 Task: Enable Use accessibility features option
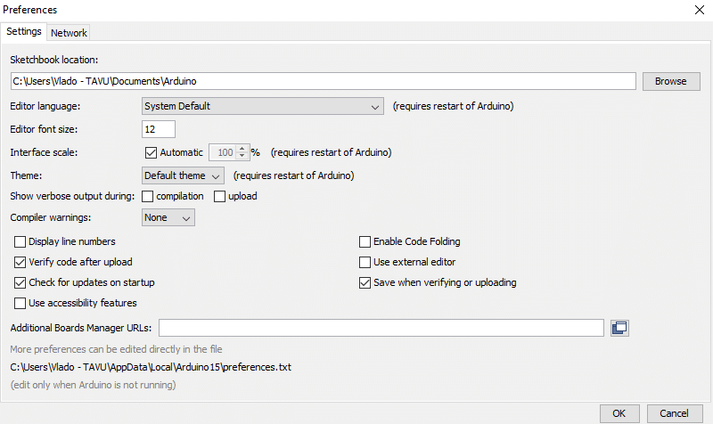click(20, 303)
